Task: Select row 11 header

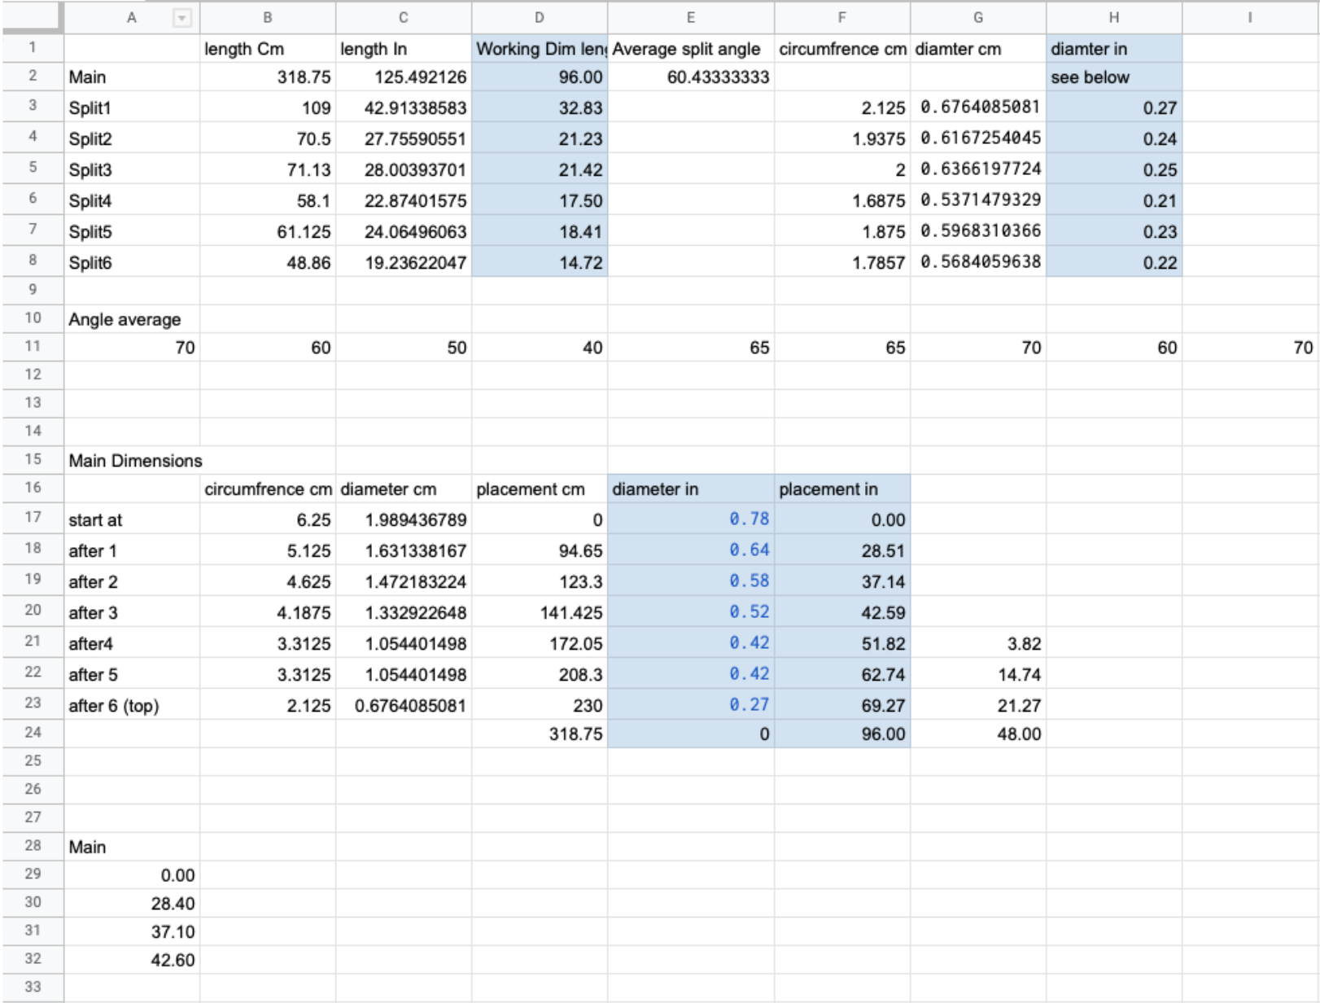Action: (33, 347)
